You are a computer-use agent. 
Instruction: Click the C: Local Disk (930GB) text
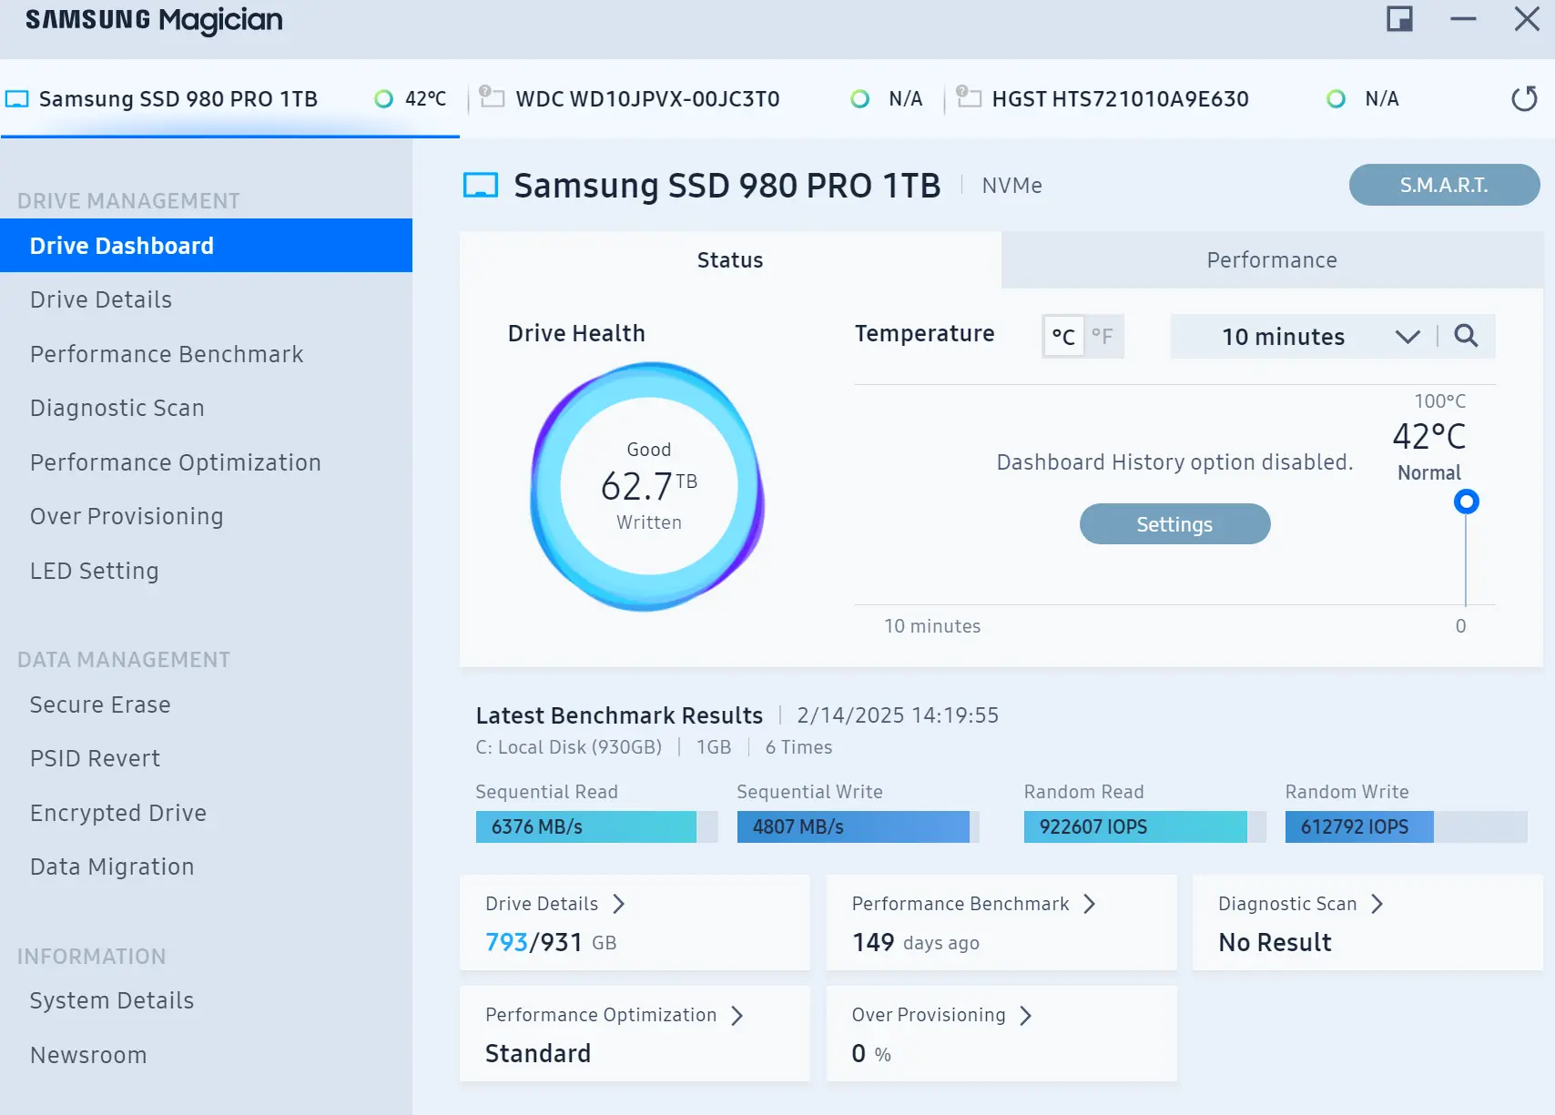click(568, 747)
